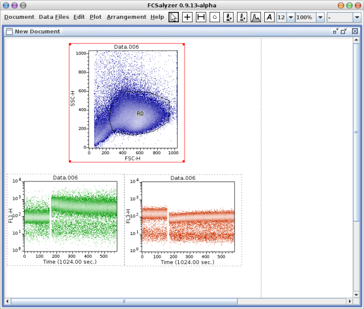Minimize the New Document internal frame
Screen dimensions: 364x309
click(x=336, y=31)
